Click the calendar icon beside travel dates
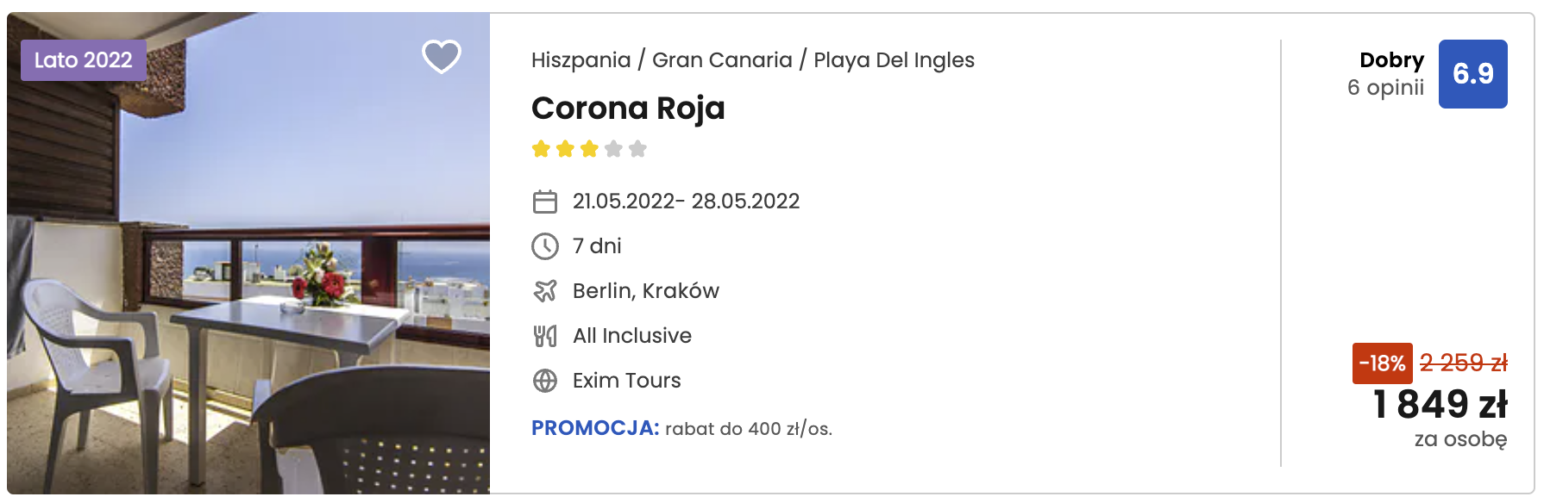Image resolution: width=1544 pixels, height=503 pixels. 545,202
